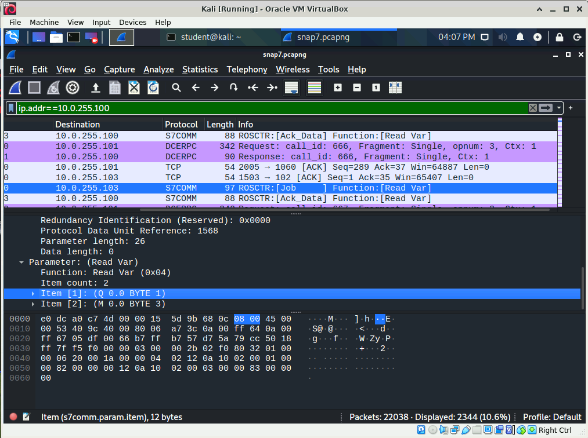Launch terminal from Kali panel
Viewport: 588px width, 438px height.
point(74,37)
